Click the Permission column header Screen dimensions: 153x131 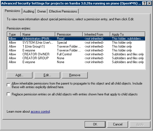(69, 34)
